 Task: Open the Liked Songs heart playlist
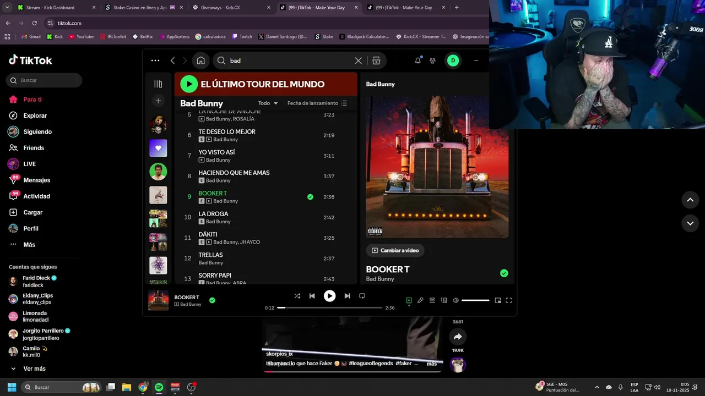click(158, 148)
